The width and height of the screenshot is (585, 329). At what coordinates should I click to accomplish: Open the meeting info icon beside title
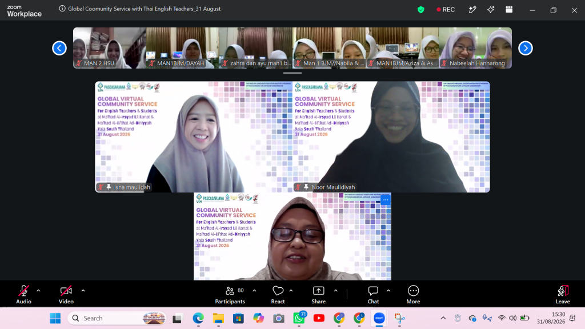(62, 9)
